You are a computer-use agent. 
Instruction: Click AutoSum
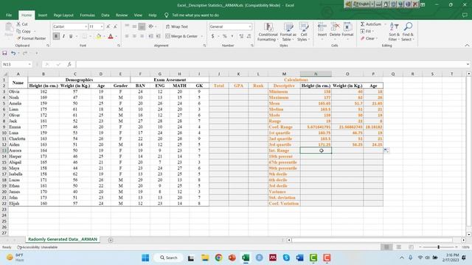[371, 24]
